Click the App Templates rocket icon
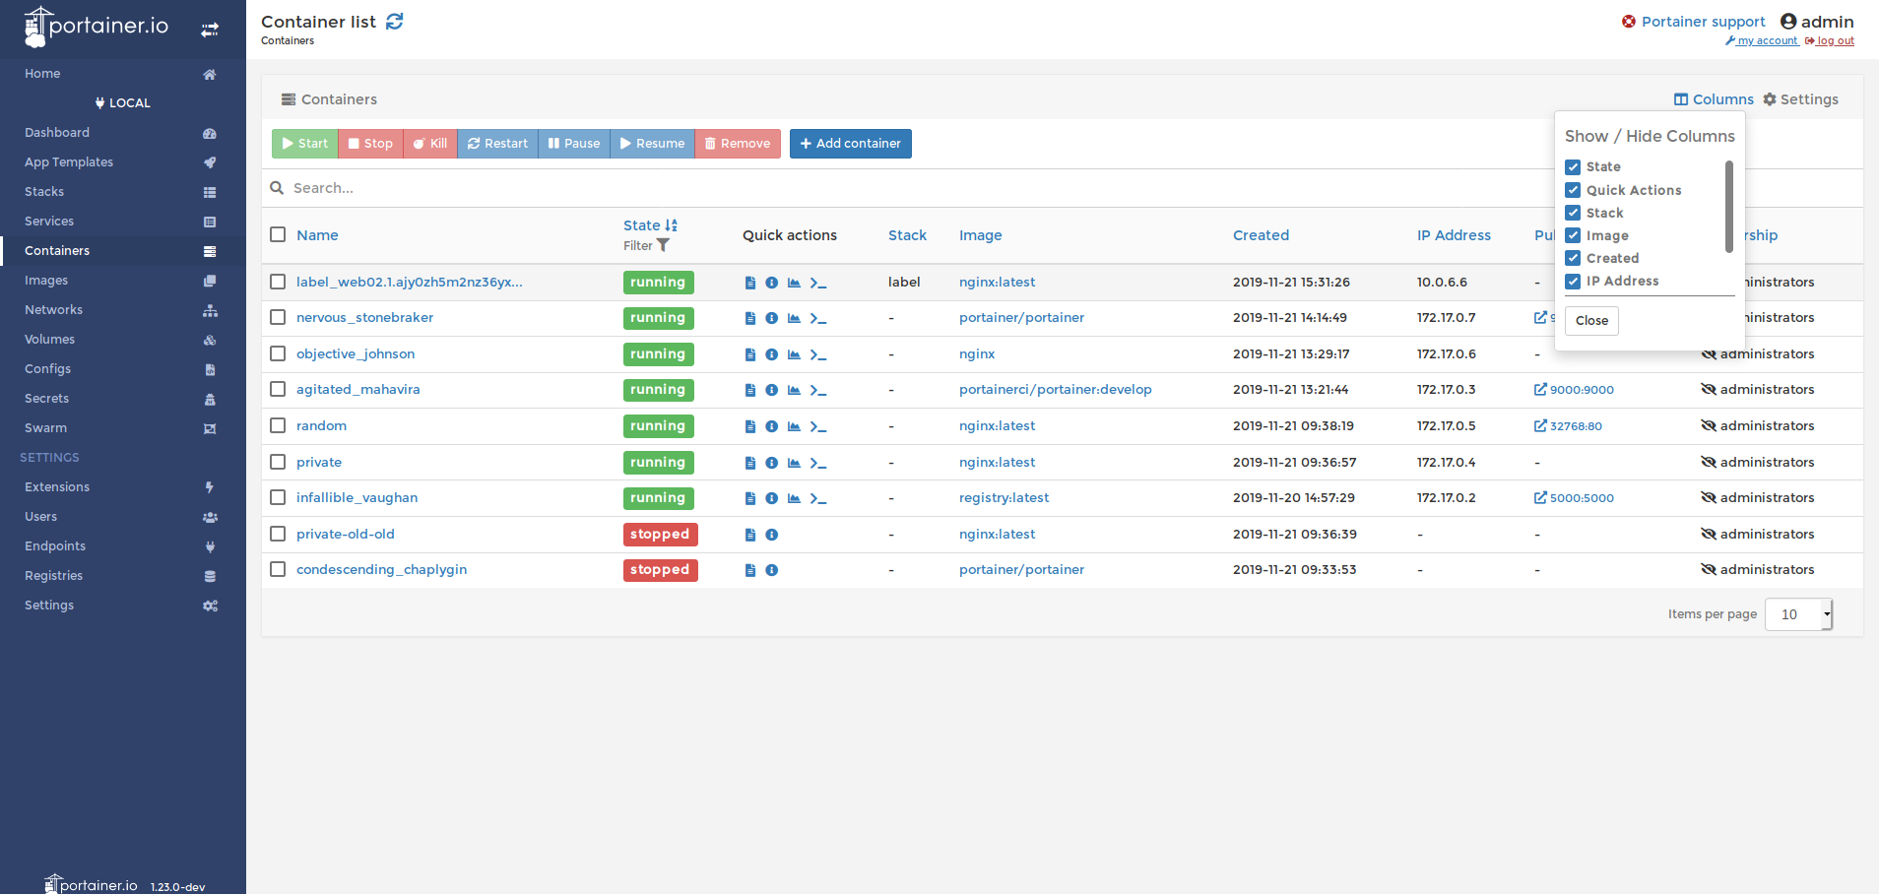This screenshot has height=894, width=1879. pyautogui.click(x=210, y=162)
